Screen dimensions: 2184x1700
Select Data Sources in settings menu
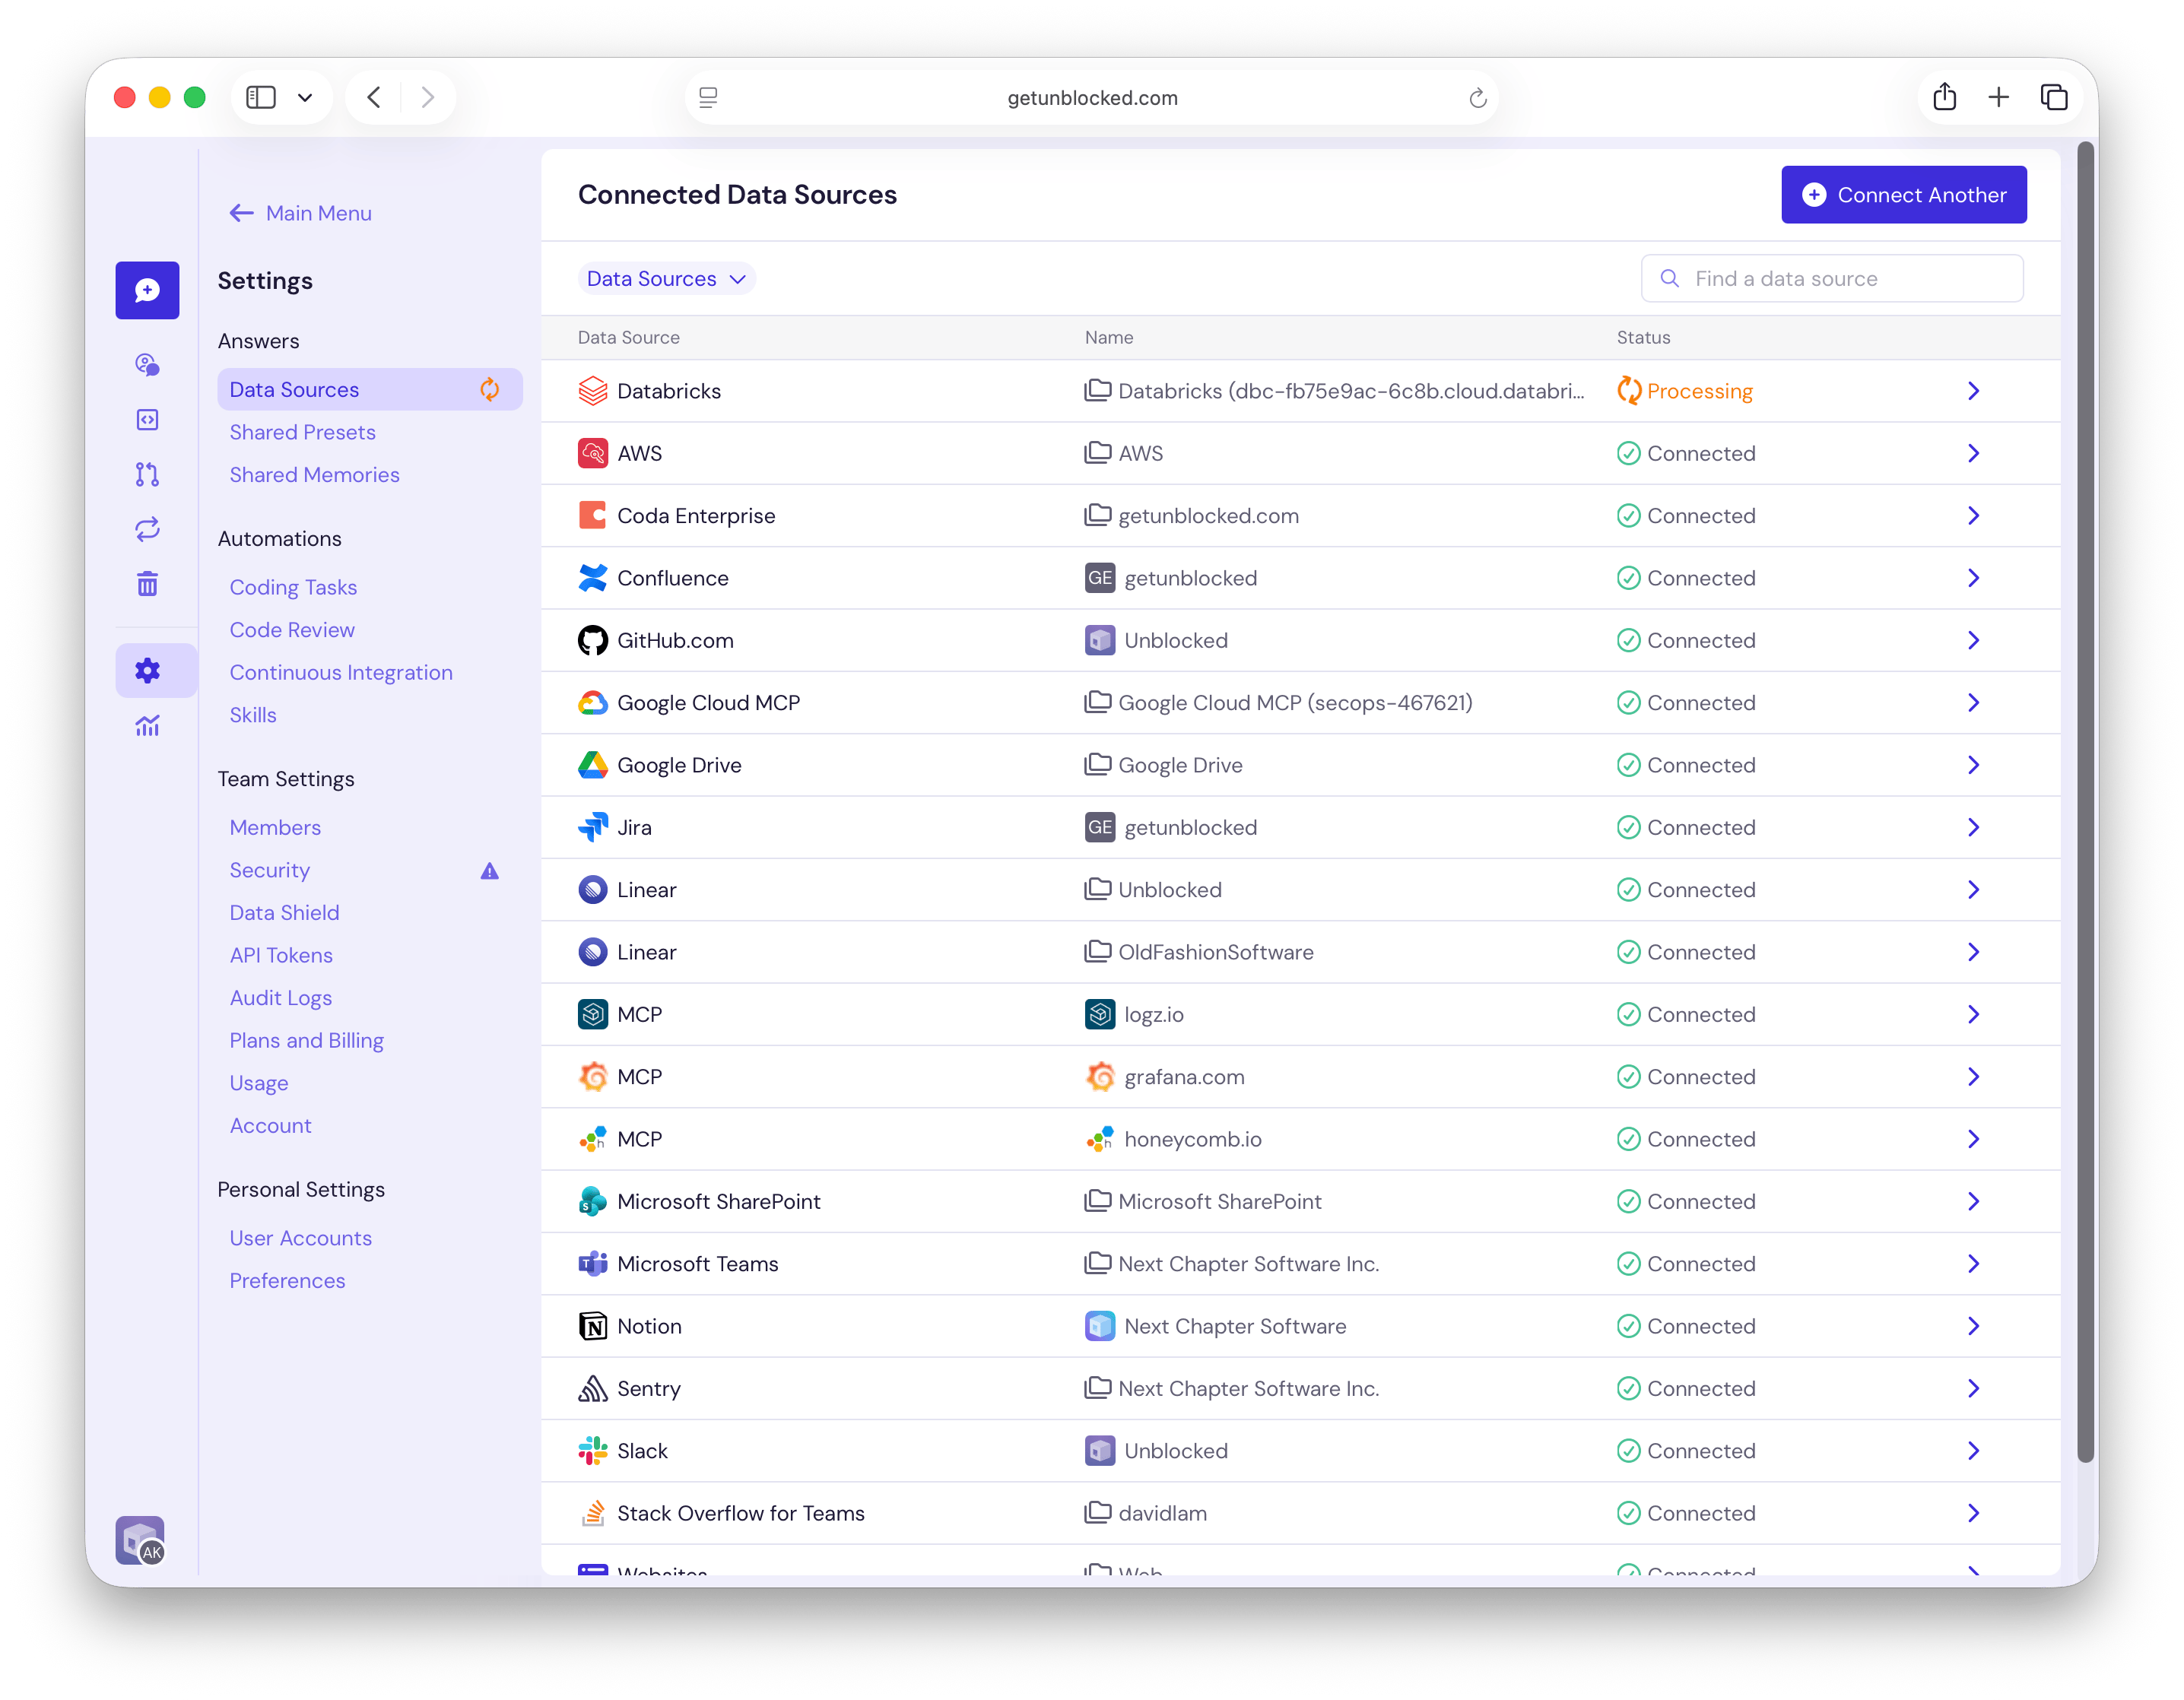pyautogui.click(x=370, y=389)
